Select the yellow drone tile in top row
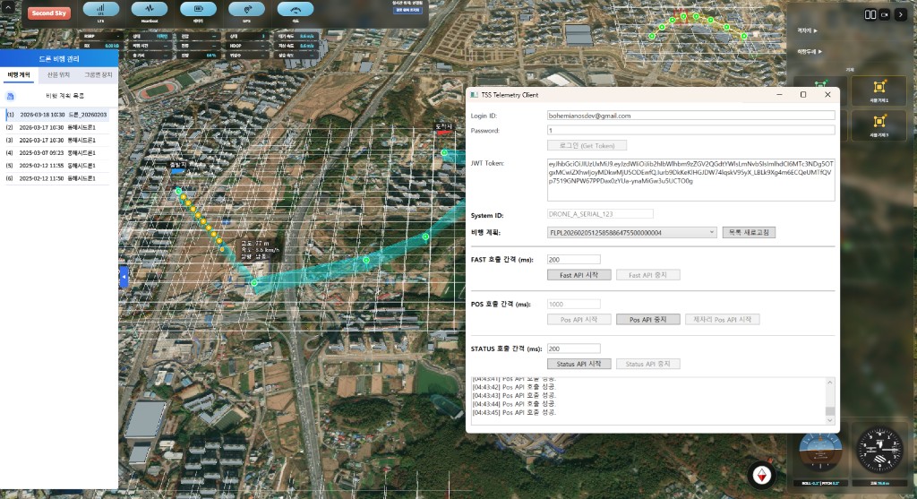 click(878, 90)
